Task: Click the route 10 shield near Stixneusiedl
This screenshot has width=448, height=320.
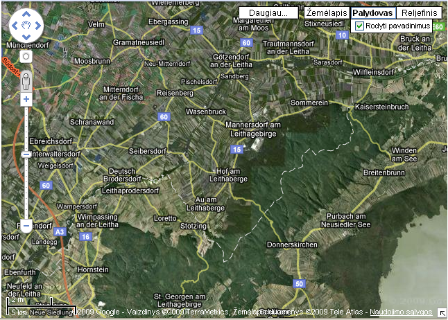Action: [x=342, y=35]
